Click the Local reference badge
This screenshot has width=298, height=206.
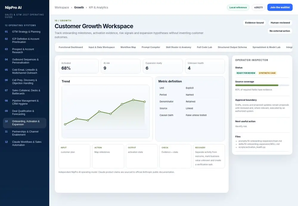238,7
